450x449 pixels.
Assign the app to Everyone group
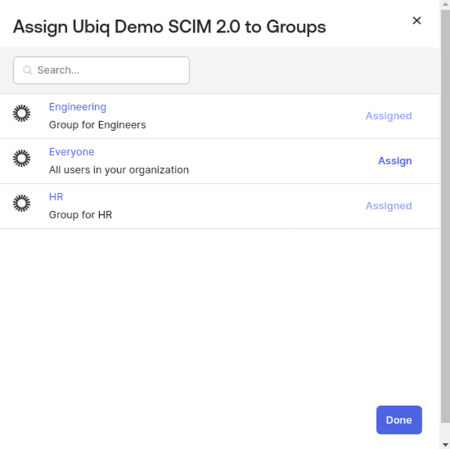[x=395, y=161]
